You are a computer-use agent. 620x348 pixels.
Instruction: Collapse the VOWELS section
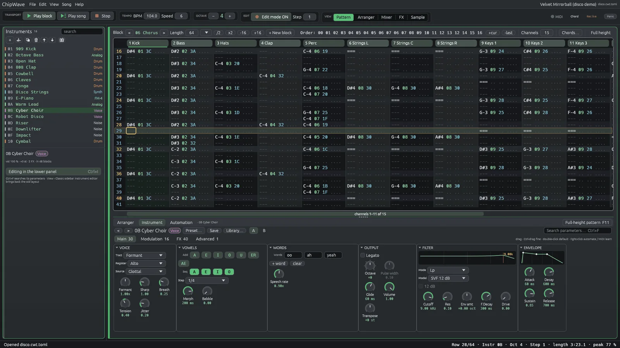coord(179,248)
